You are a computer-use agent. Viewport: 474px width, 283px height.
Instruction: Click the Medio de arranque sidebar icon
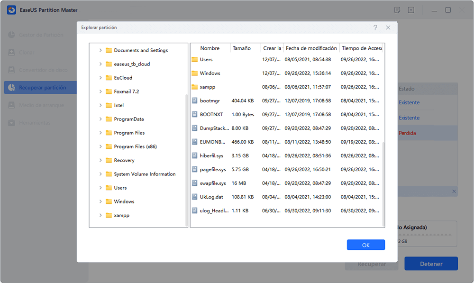pyautogui.click(x=11, y=105)
